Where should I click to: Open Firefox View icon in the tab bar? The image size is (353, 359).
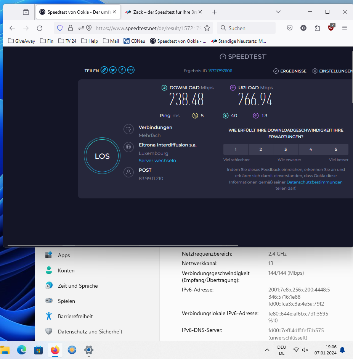click(x=26, y=12)
